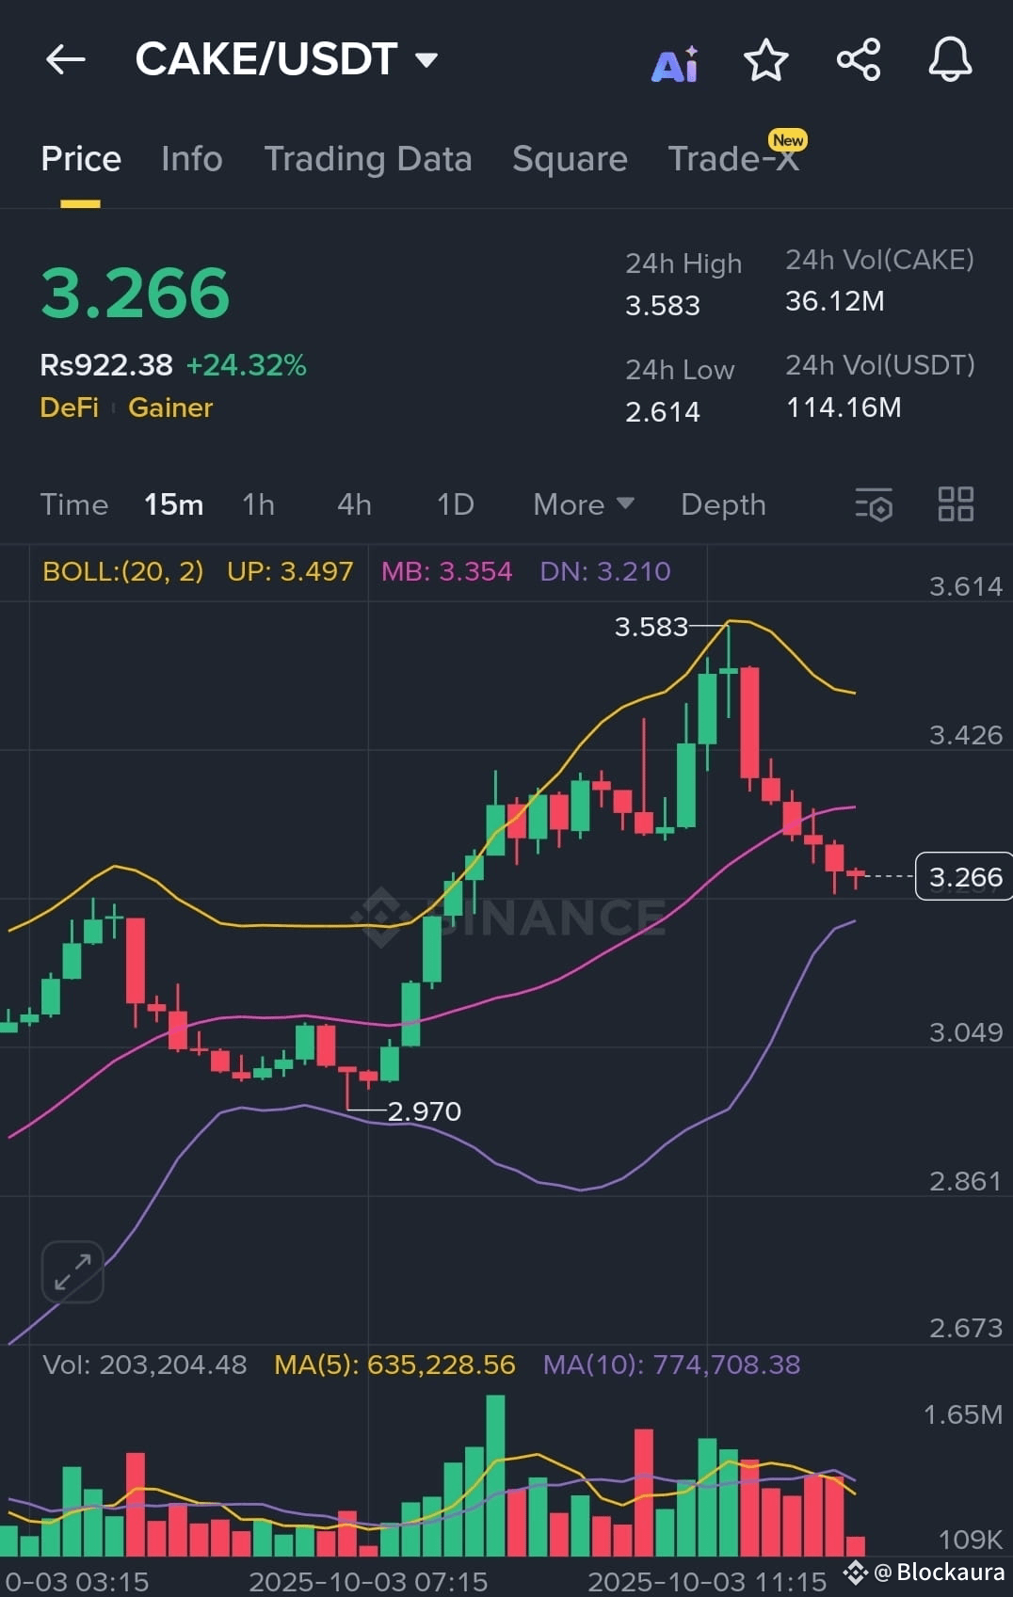Expand the More intervals dropdown
This screenshot has width=1013, height=1597.
point(583,504)
